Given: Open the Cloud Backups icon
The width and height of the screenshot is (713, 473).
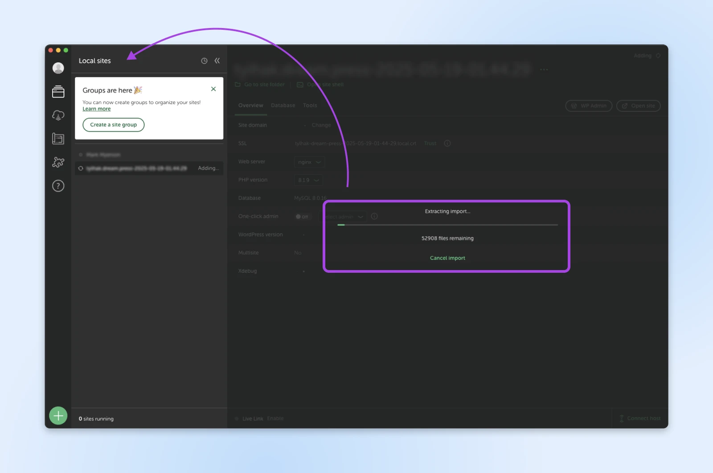Looking at the screenshot, I should point(58,116).
